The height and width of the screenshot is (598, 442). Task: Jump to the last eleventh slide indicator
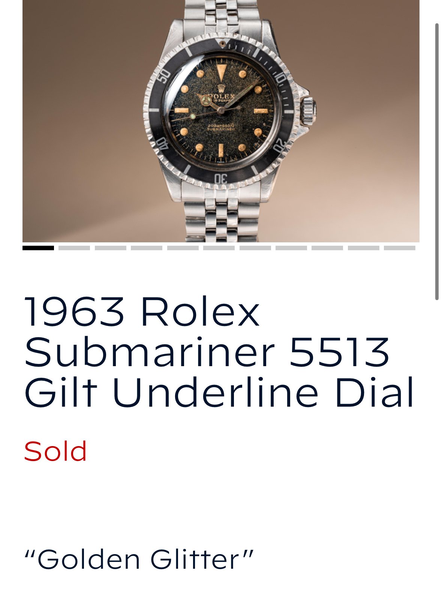tap(400, 248)
